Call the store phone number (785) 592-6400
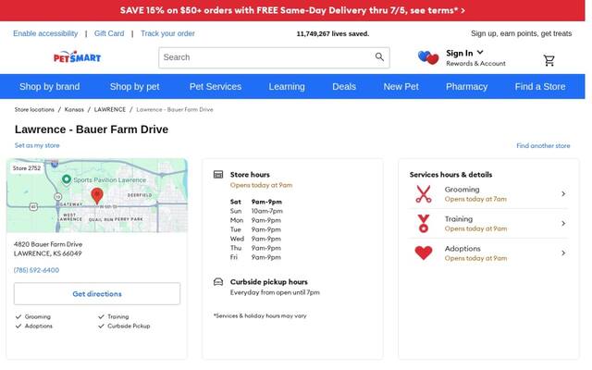The image size is (592, 370). (36, 270)
